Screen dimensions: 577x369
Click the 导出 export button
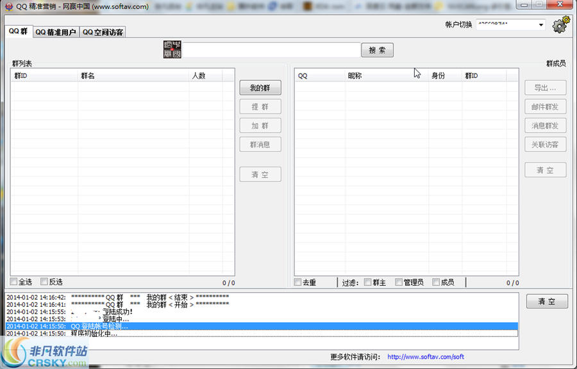(546, 88)
